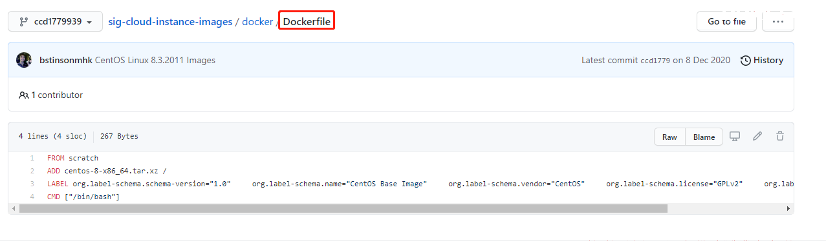Open the three-dot more options menu
The height and width of the screenshot is (243, 826).
(x=778, y=21)
